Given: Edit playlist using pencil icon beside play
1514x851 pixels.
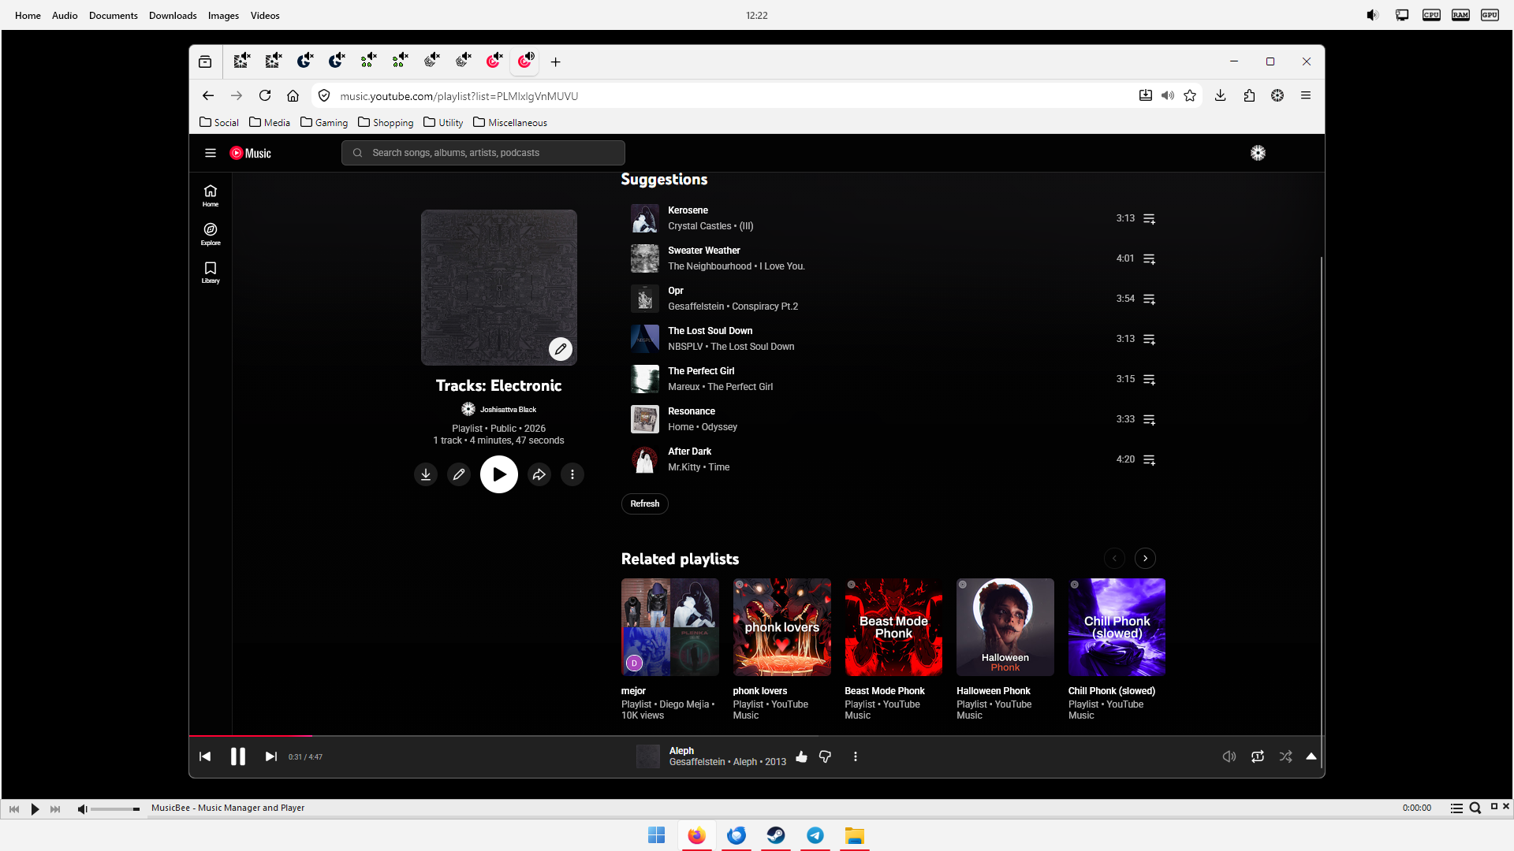Looking at the screenshot, I should click(459, 474).
